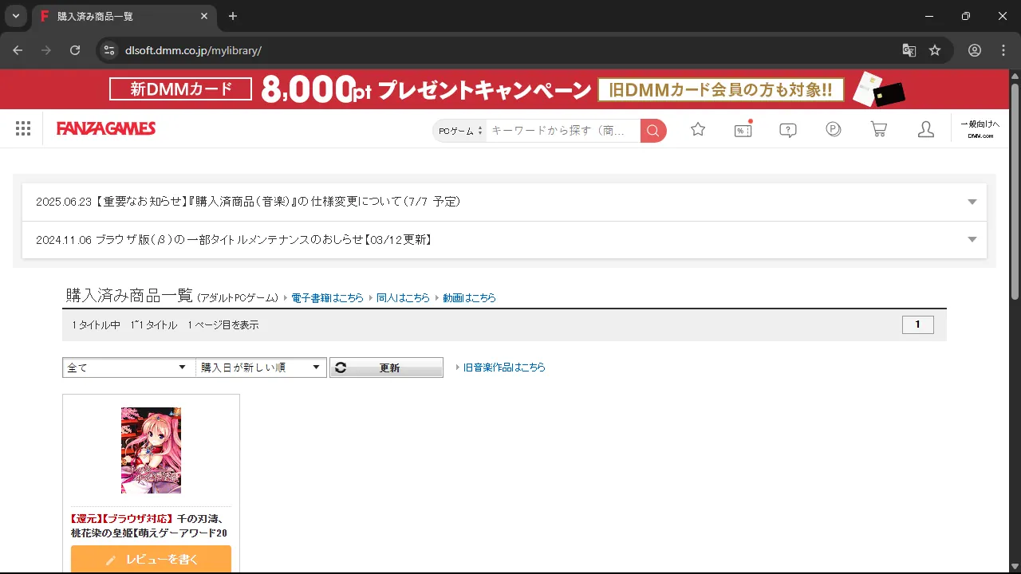Screen dimensions: 1021x574
Task: Open the apps grid menu icon
Action: [23, 129]
